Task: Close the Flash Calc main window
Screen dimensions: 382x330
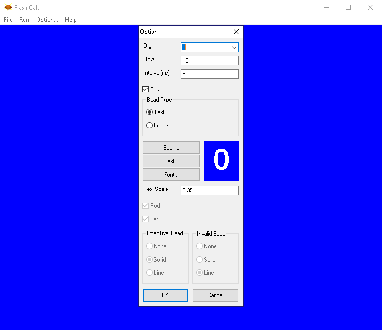Action: click(x=370, y=7)
